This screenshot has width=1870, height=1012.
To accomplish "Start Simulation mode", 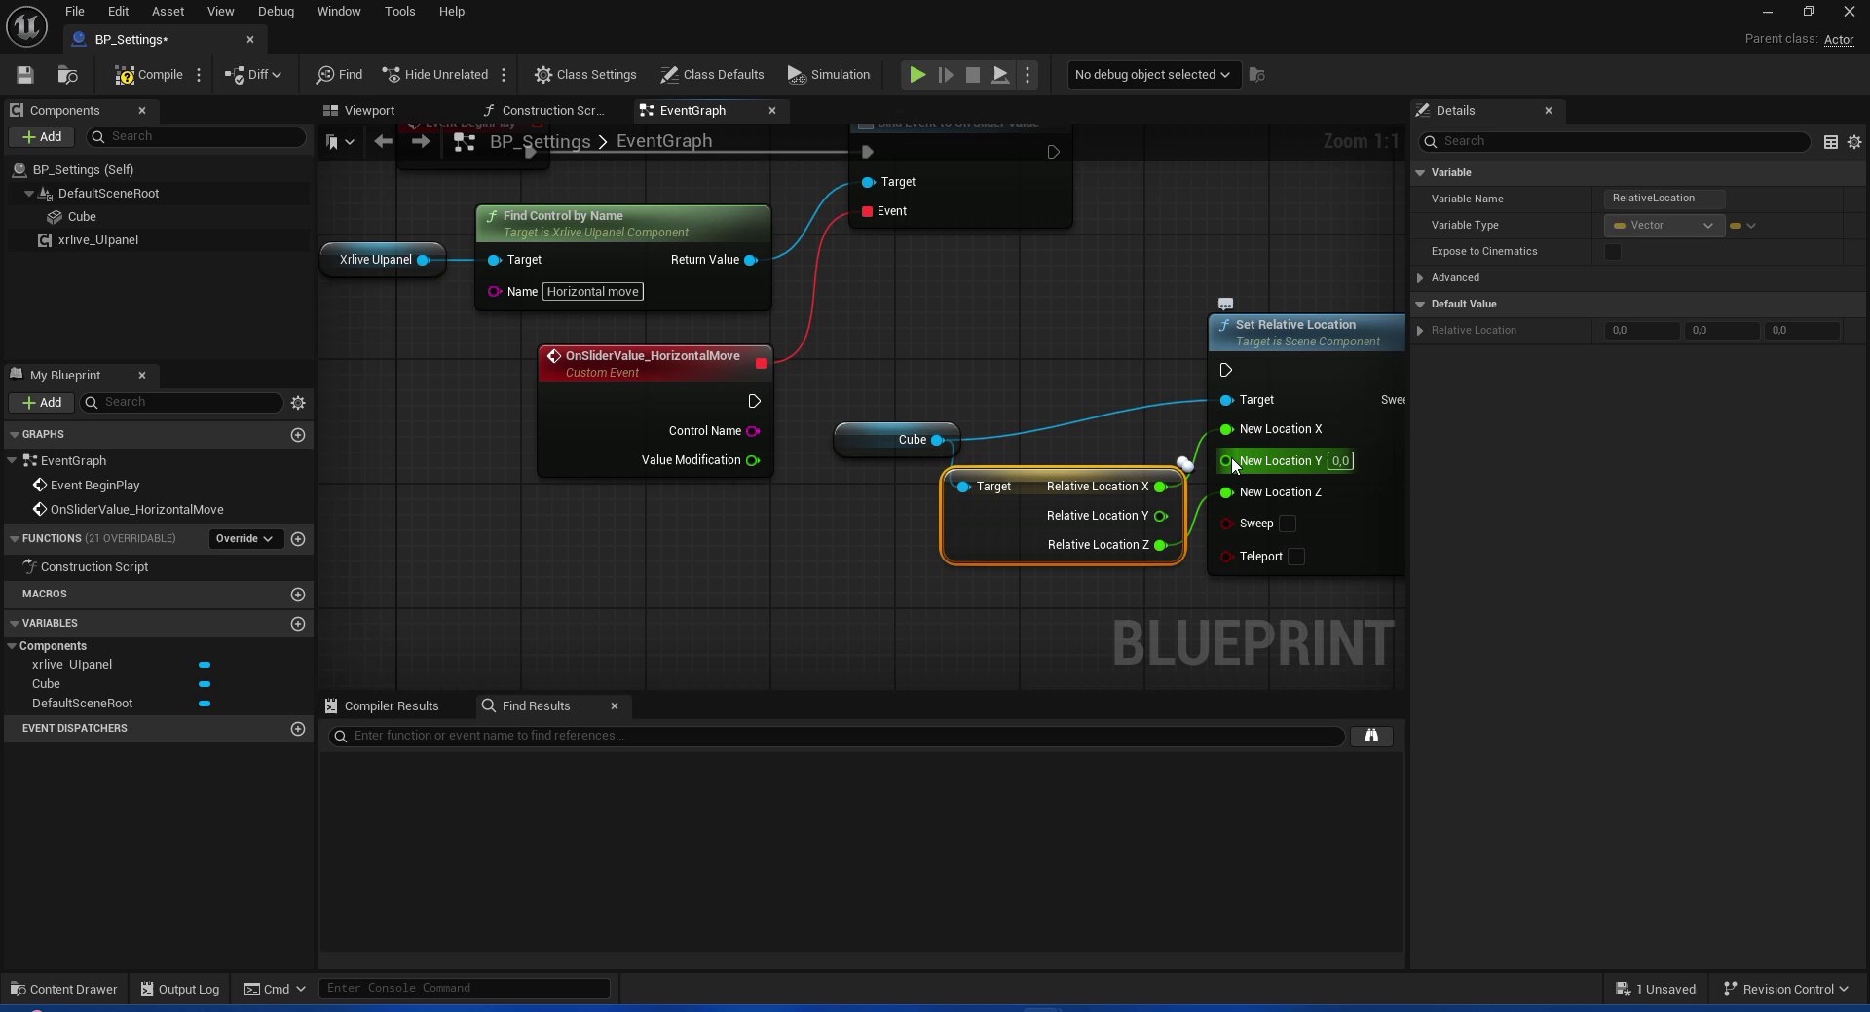I will point(829,75).
